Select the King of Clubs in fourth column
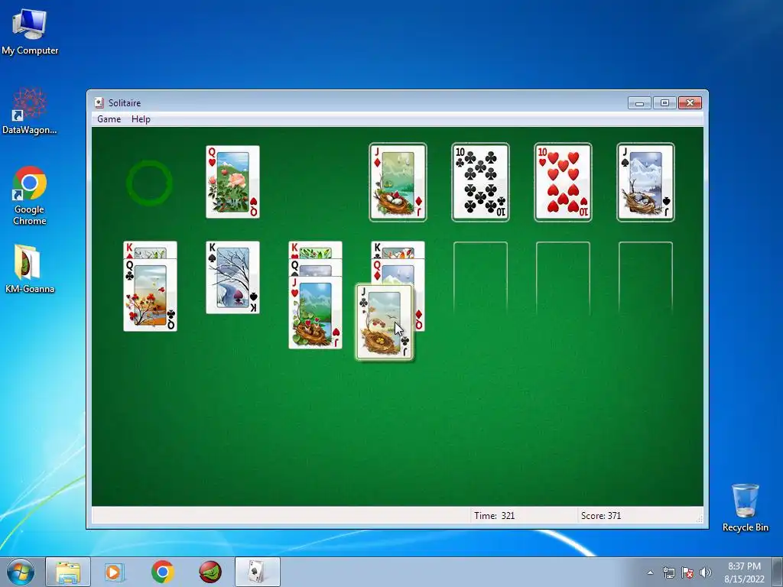This screenshot has height=587, width=783. point(398,250)
